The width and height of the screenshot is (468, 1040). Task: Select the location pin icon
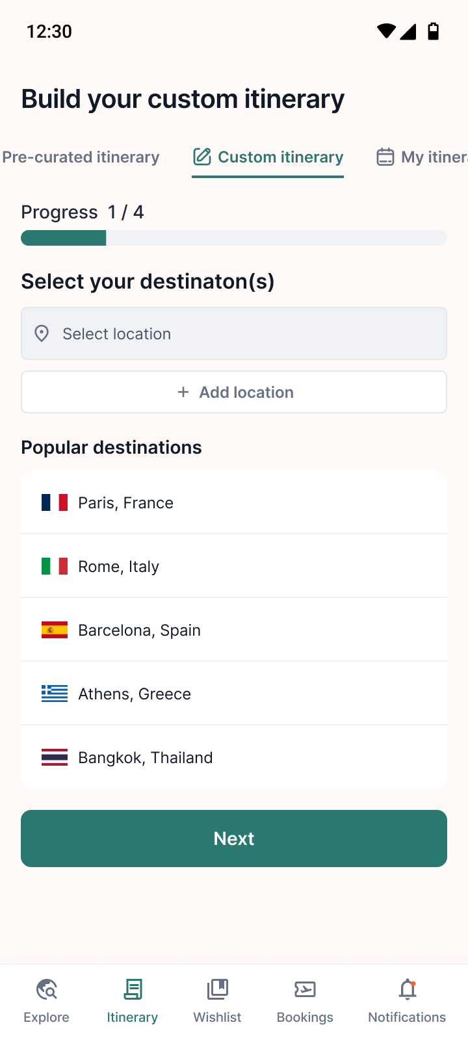coord(42,333)
